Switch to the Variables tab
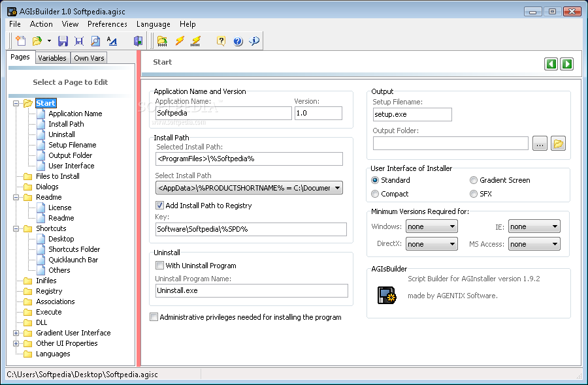This screenshot has height=385, width=588. point(52,58)
